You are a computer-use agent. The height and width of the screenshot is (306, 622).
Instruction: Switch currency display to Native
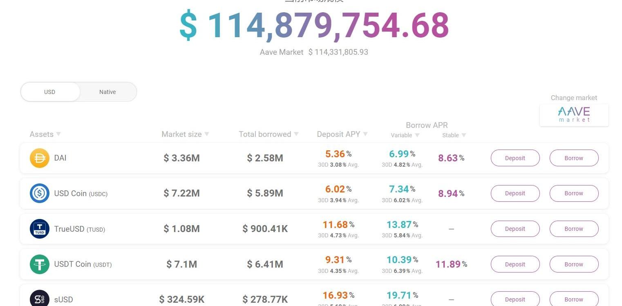pos(107,92)
